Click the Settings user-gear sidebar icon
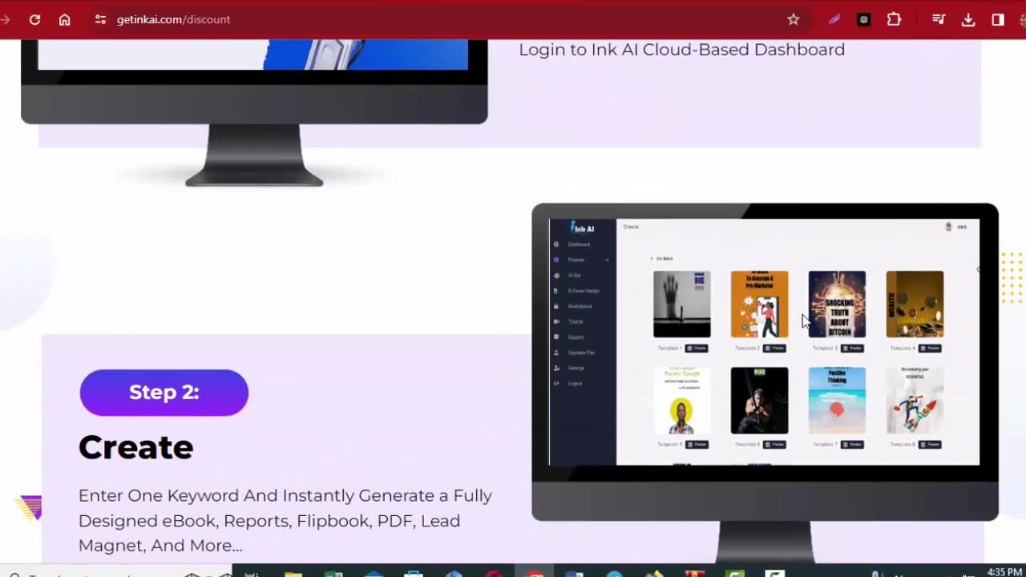Screen dimensions: 1026x577 point(556,368)
